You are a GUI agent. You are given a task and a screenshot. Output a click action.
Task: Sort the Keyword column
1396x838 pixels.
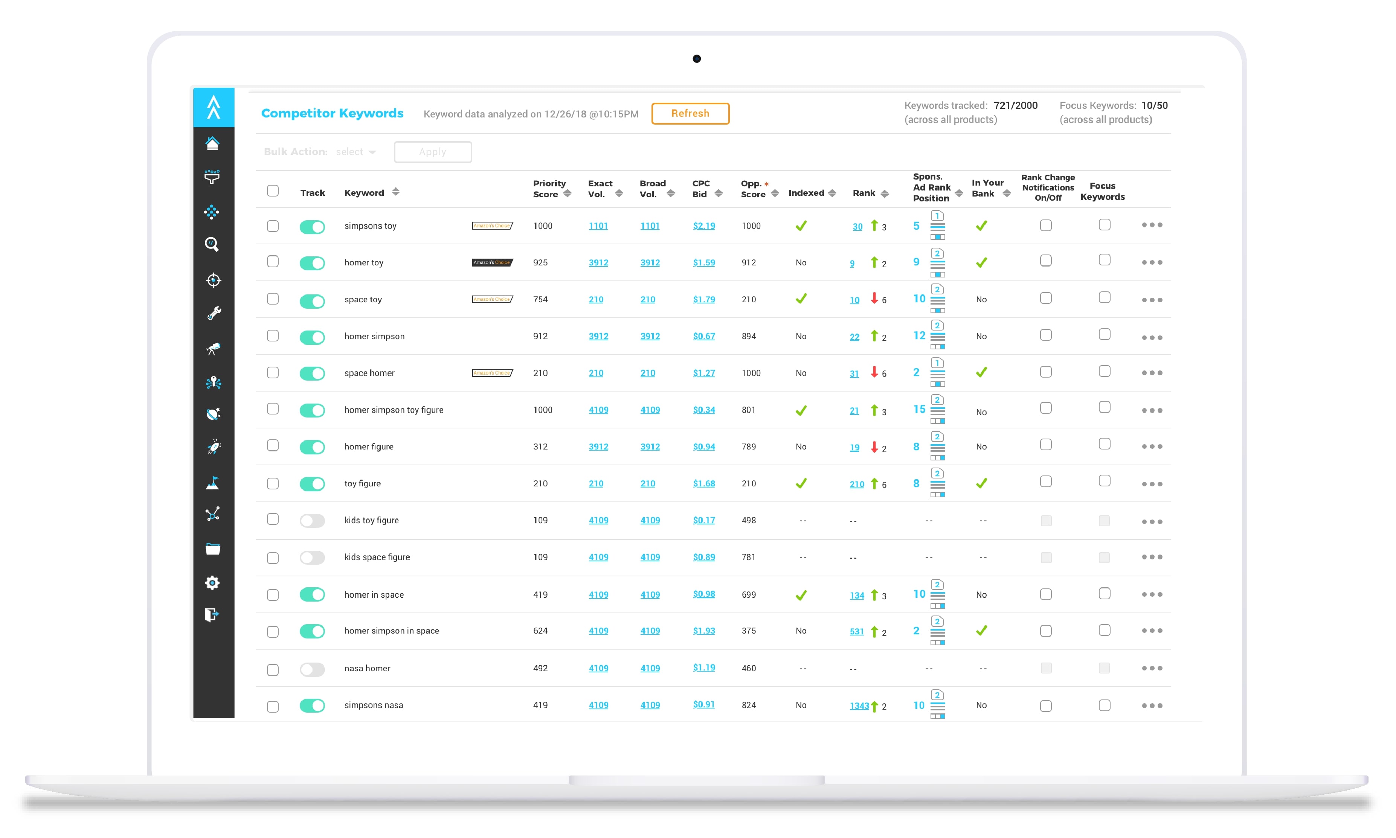pos(395,192)
